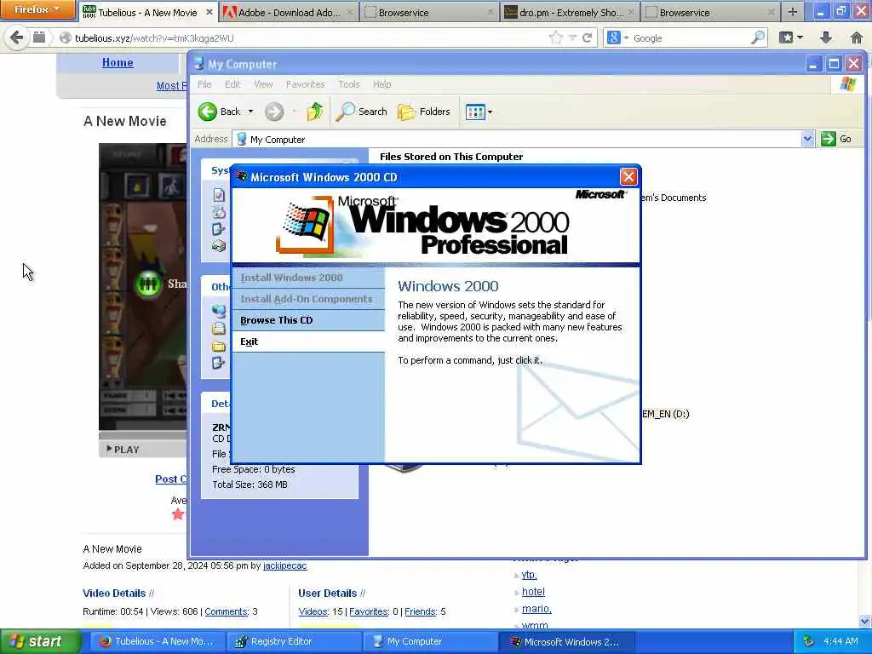
Task: Switch to Adobe download tab
Action: [x=289, y=12]
